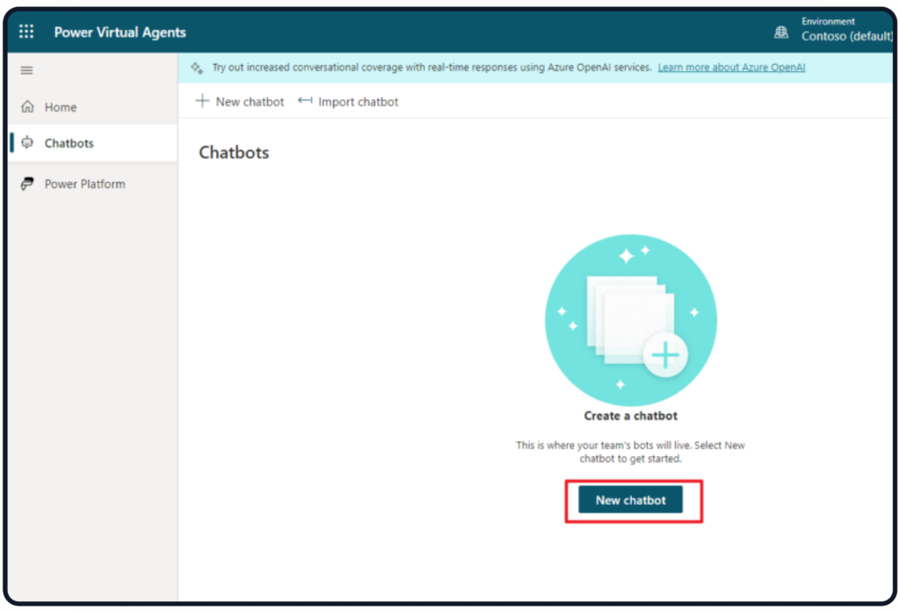The image size is (900, 611).
Task: Click the Power Virtual Agents title
Action: coord(120,33)
